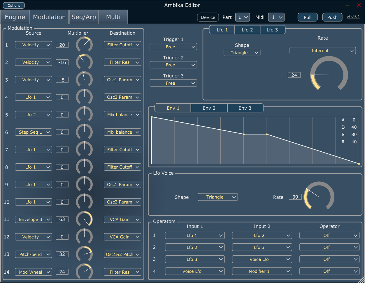The image size is (365, 283).
Task: Open the Trigger 1 dropdown
Action: click(173, 47)
